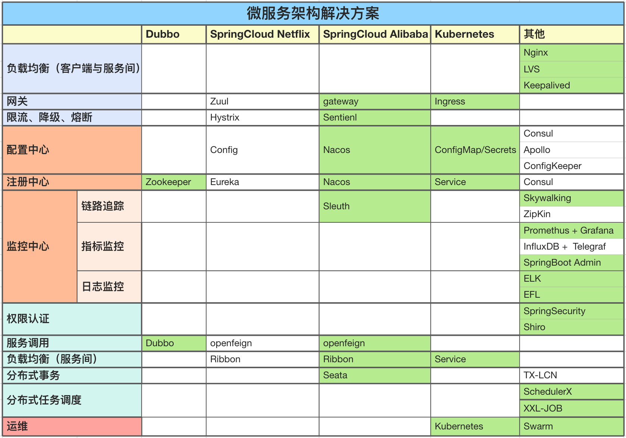Click the "Zuul" cell

[x=263, y=101]
